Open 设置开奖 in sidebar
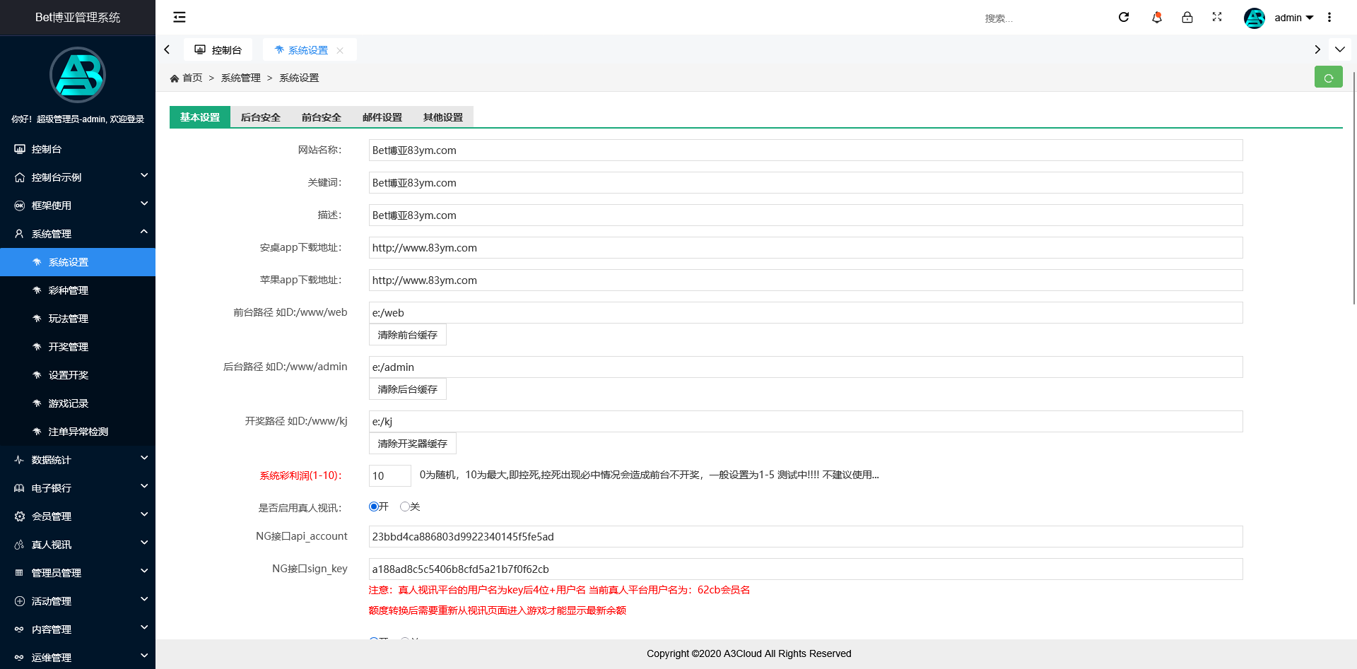This screenshot has width=1357, height=669. point(78,375)
